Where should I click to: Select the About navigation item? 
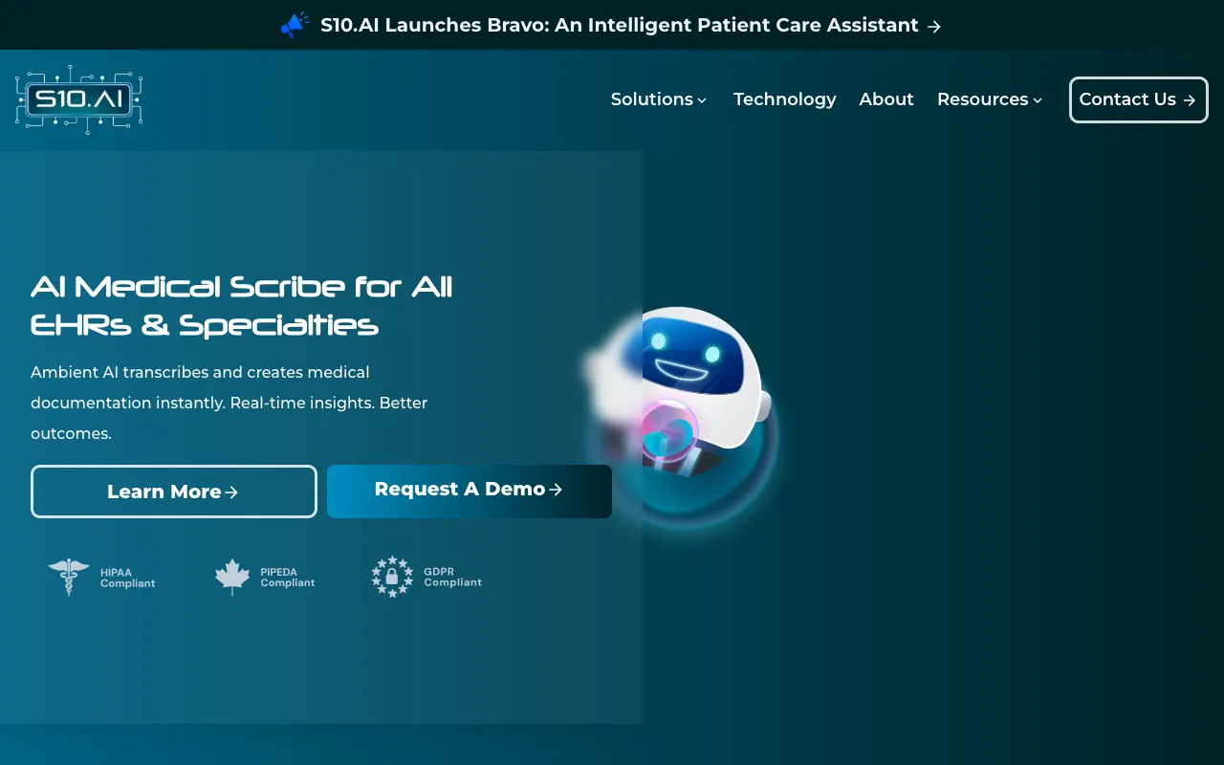885,99
